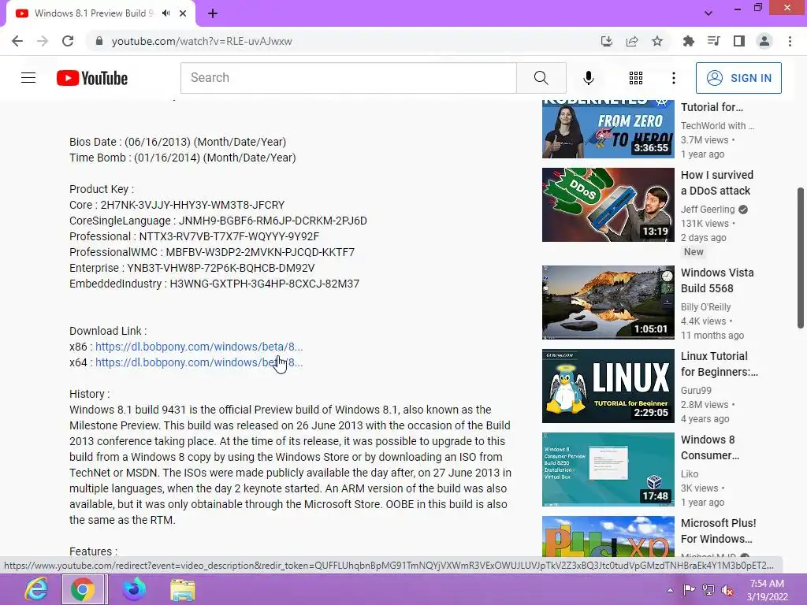Open the Action Center flag icon
This screenshot has width=807, height=605.
coord(689,590)
